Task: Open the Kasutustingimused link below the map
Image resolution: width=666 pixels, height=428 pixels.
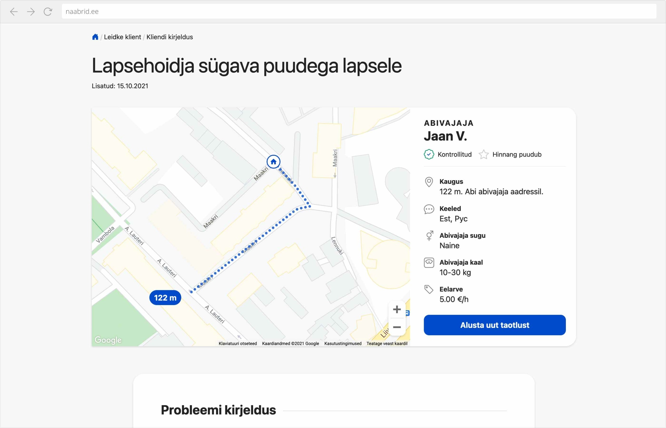Action: point(343,343)
